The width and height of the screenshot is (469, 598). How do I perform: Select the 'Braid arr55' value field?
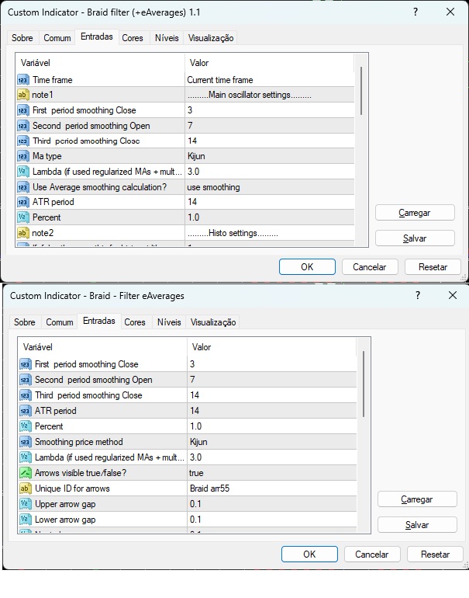(271, 488)
